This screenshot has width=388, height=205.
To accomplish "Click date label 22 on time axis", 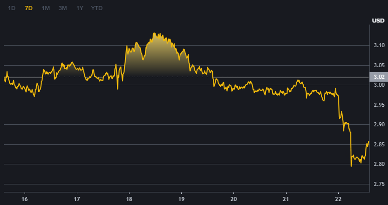I will click(338, 197).
